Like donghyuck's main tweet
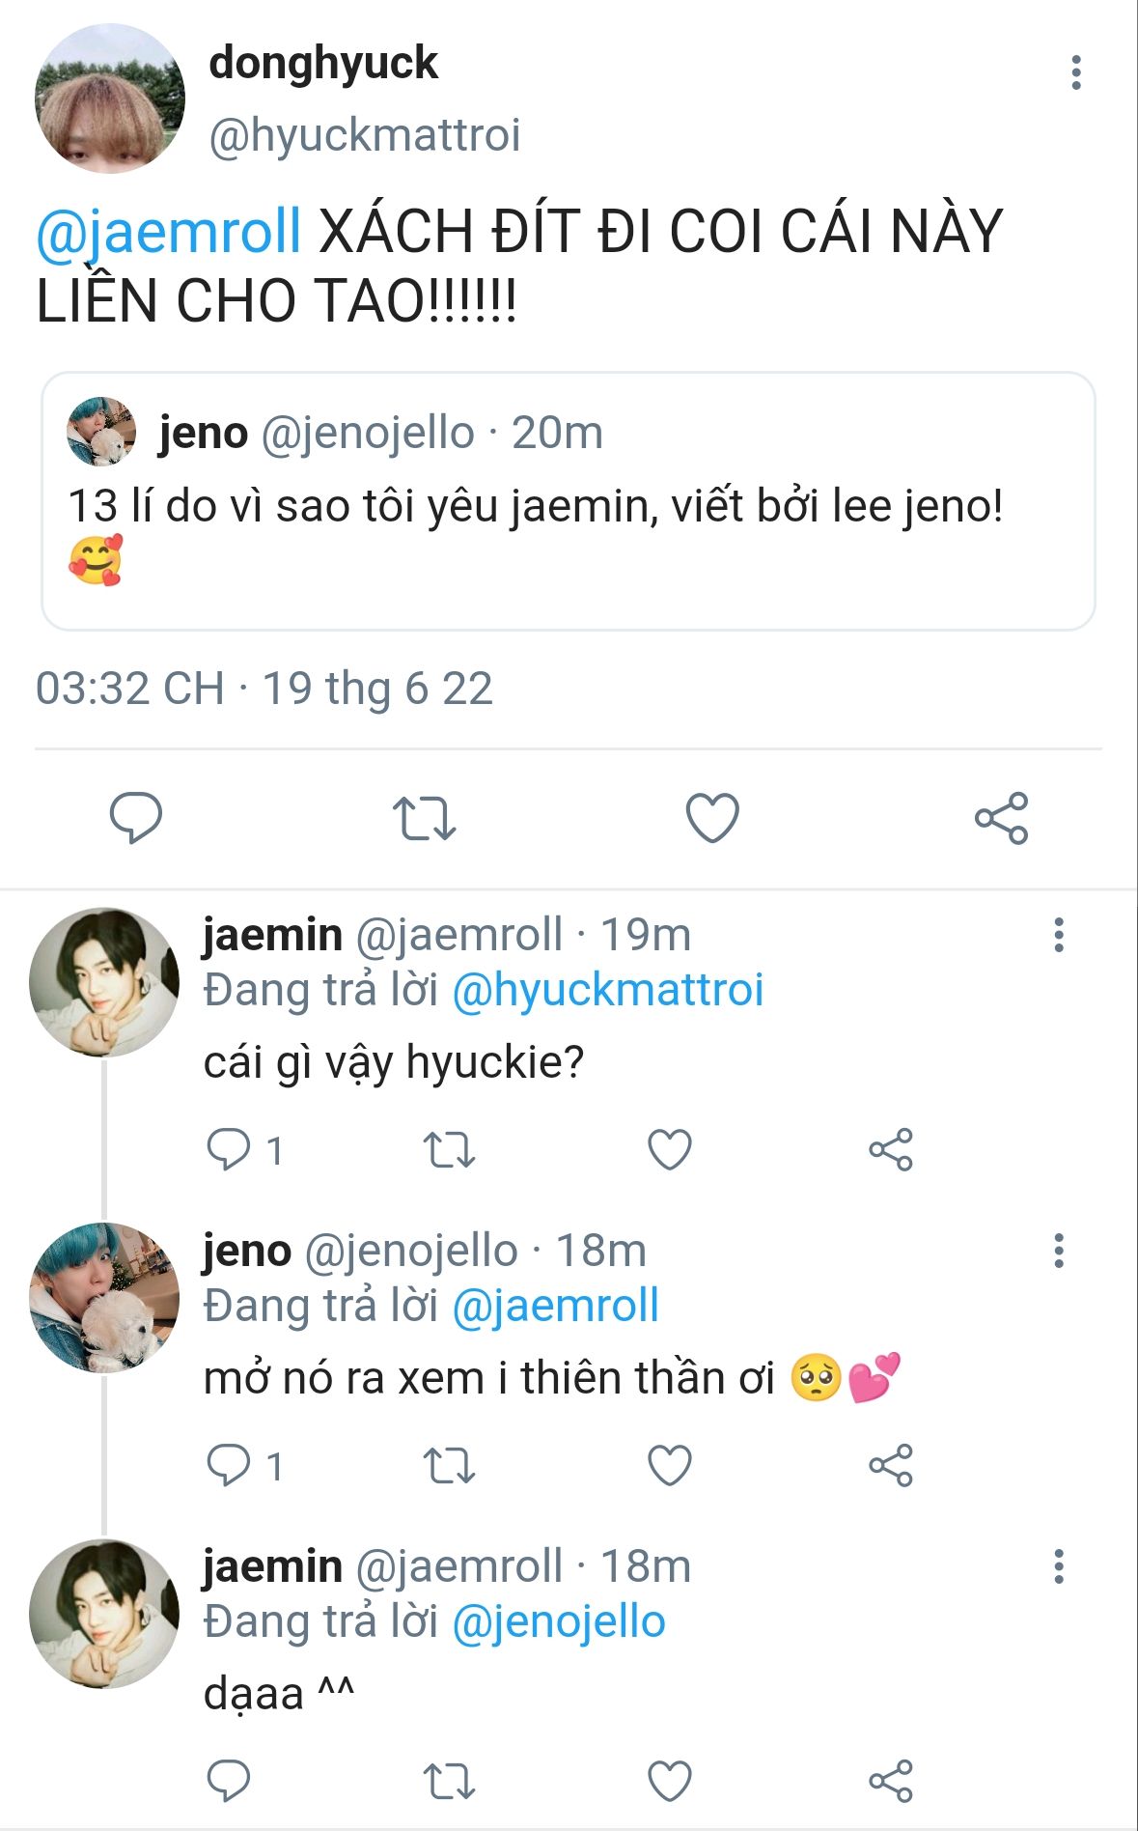 coord(712,818)
